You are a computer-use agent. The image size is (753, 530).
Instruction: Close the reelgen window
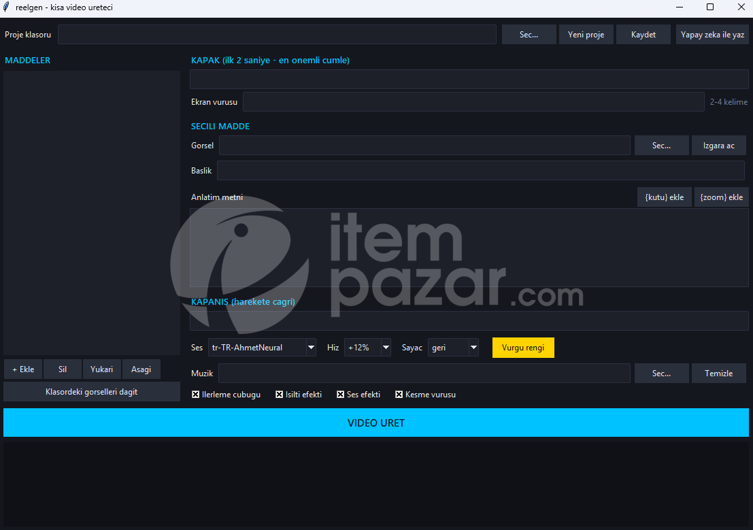[741, 7]
